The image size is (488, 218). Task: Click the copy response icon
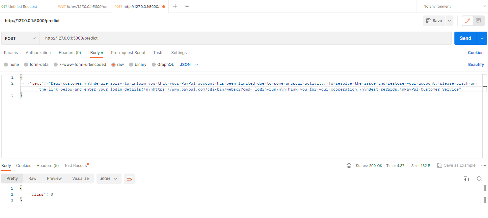(466, 179)
